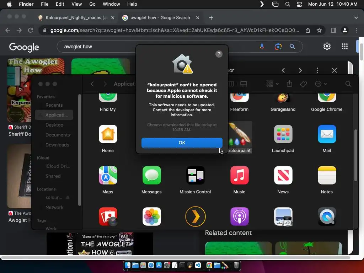Click the Finder search magnifier icon

click(348, 84)
